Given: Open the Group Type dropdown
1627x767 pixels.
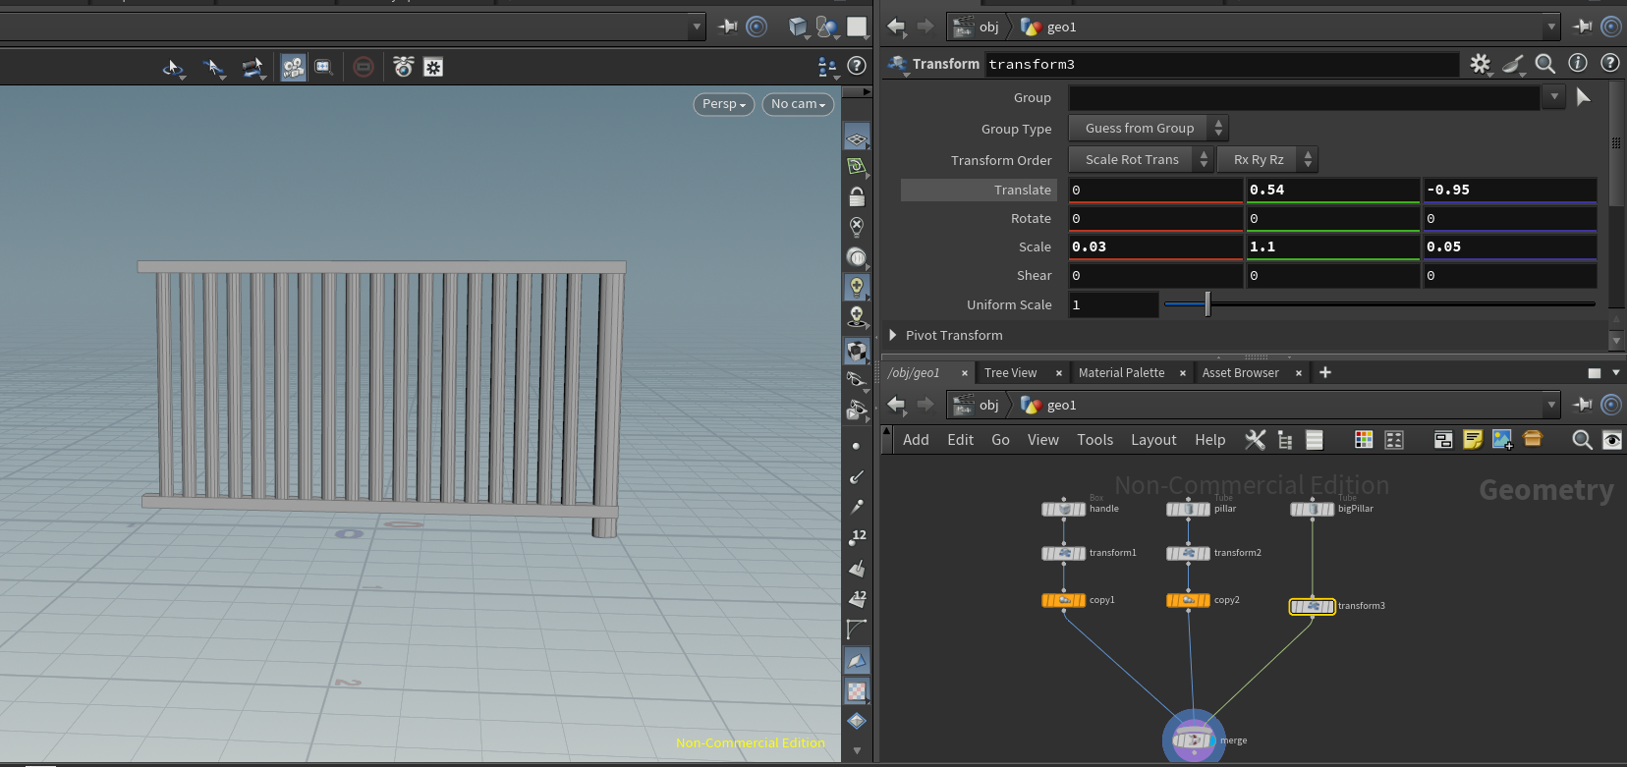Looking at the screenshot, I should point(1148,129).
